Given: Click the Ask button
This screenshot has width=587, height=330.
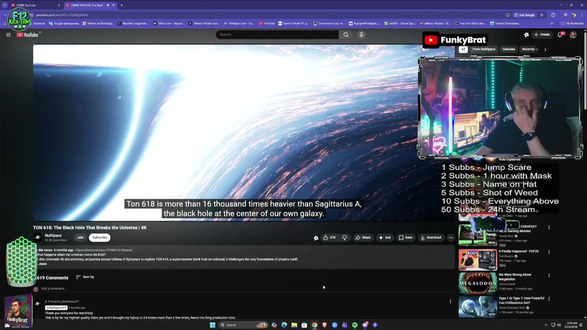Looking at the screenshot, I should 385,237.
